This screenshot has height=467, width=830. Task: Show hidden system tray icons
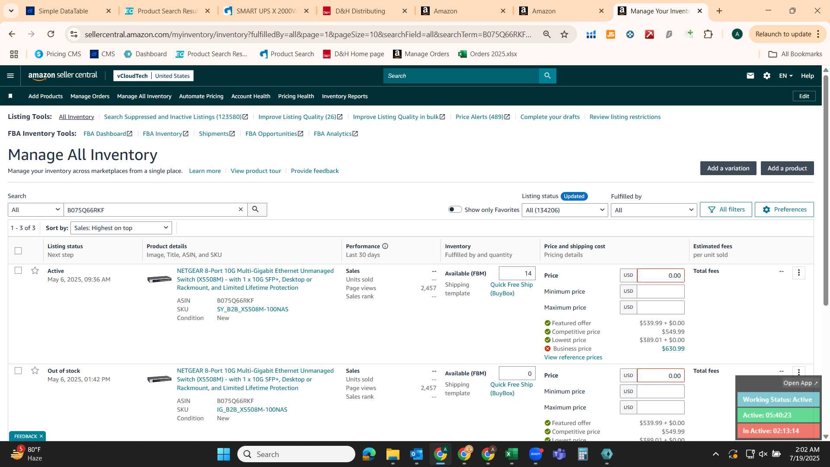716,454
